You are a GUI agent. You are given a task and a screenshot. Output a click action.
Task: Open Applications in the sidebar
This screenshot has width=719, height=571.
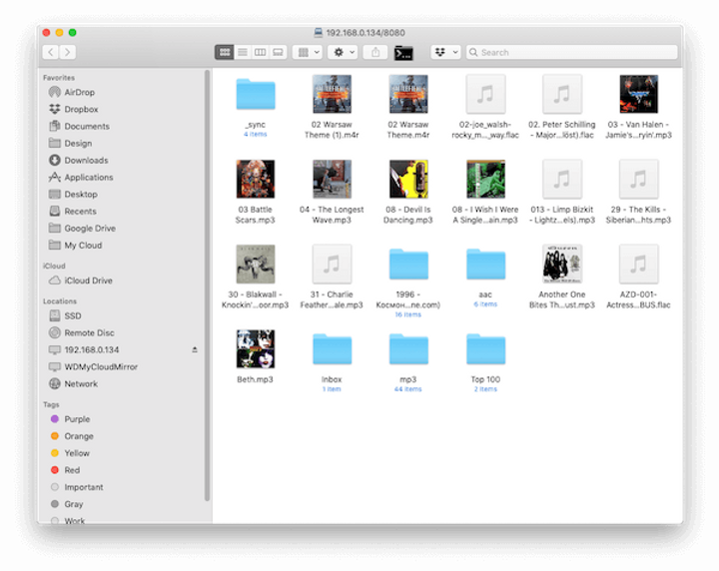click(x=81, y=177)
